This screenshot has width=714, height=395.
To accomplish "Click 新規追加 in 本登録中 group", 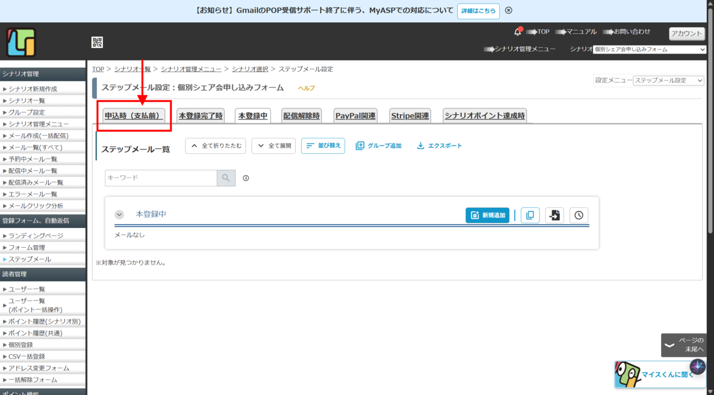I will pyautogui.click(x=487, y=215).
